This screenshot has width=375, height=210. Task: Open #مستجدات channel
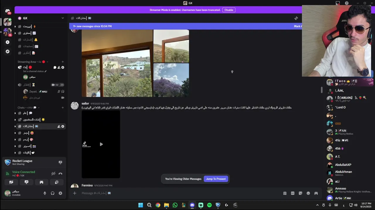click(x=40, y=46)
